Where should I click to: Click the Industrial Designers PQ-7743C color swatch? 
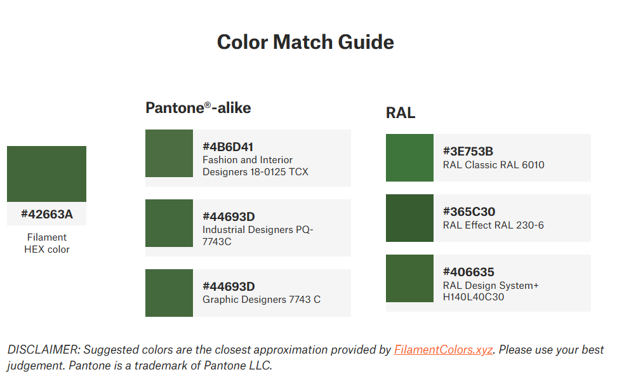click(x=169, y=223)
